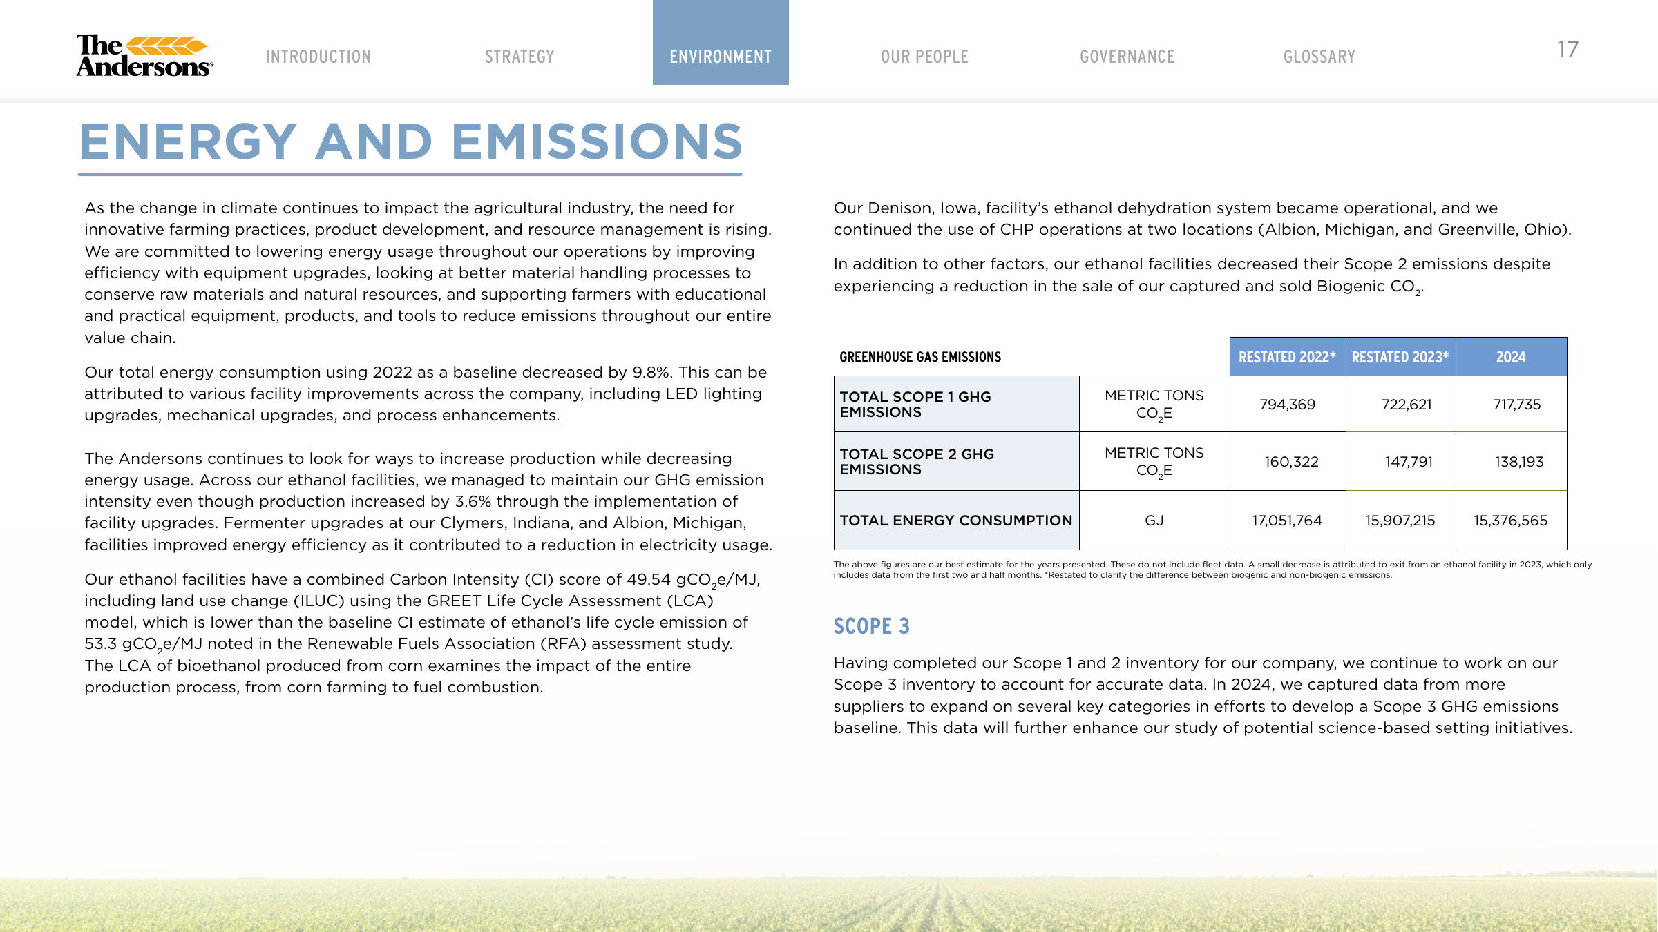Select the Environment tab
1658x932 pixels.
(x=721, y=43)
